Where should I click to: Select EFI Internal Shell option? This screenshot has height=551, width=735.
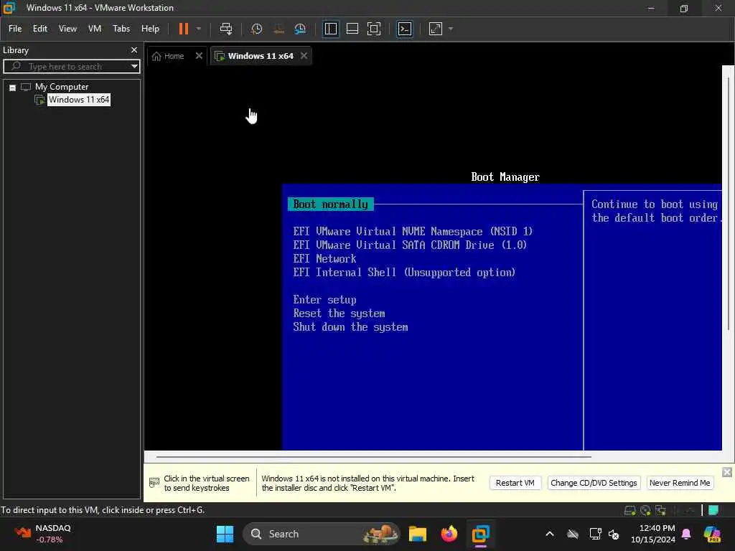click(x=404, y=272)
